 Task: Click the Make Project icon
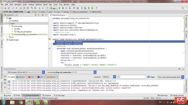pyautogui.click(x=47, y=8)
